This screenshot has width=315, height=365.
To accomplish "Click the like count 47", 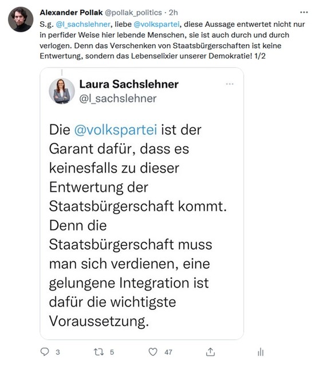I will point(168,352).
